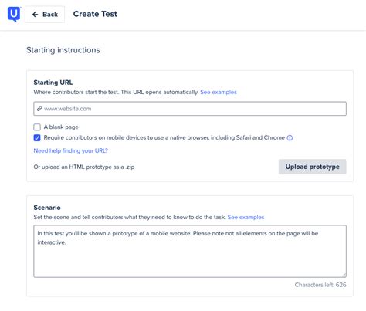Uncheck the require native browser checkbox
This screenshot has height=311, width=366.
(x=37, y=138)
